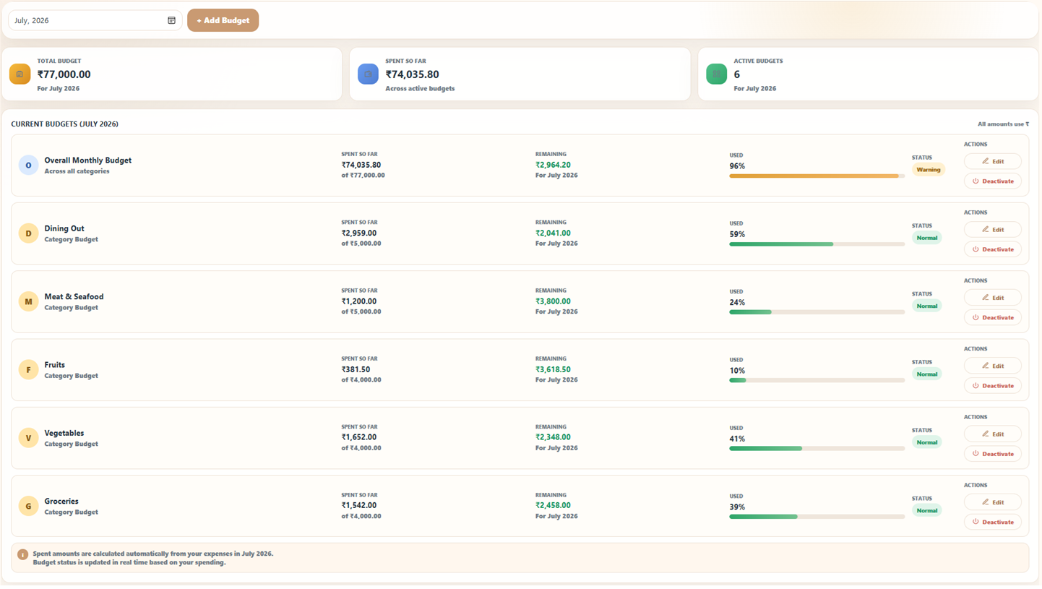This screenshot has width=1042, height=589.
Task: Click the '₹74,035.80' amount in Spent So Far card
Action: pos(413,74)
